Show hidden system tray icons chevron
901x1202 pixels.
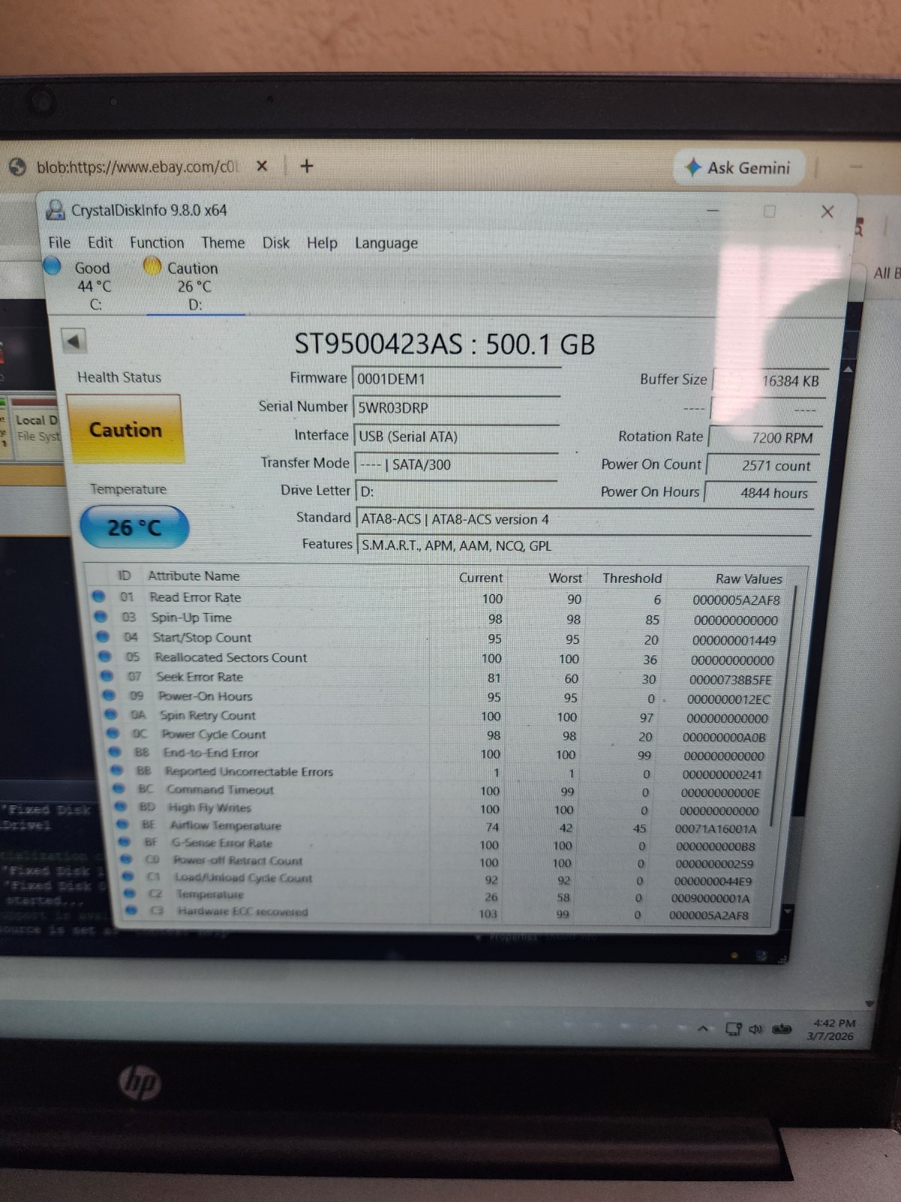[x=702, y=1028]
